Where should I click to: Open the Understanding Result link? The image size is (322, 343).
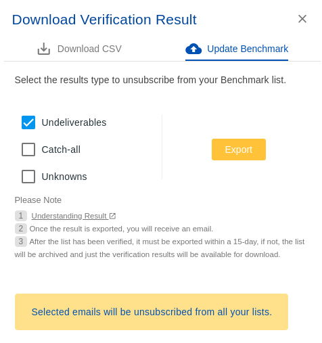click(69, 216)
